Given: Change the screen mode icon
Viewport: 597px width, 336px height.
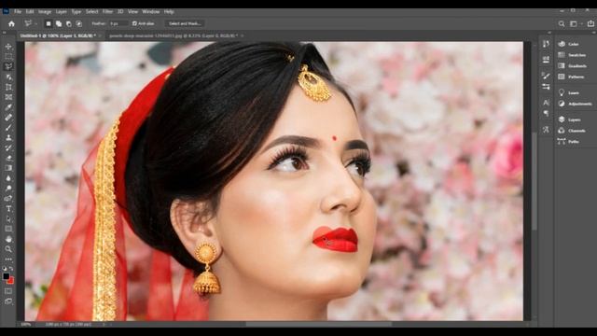Looking at the screenshot, I should point(8,301).
